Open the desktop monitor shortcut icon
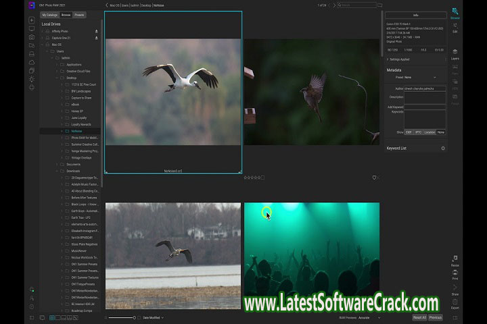 32,29
